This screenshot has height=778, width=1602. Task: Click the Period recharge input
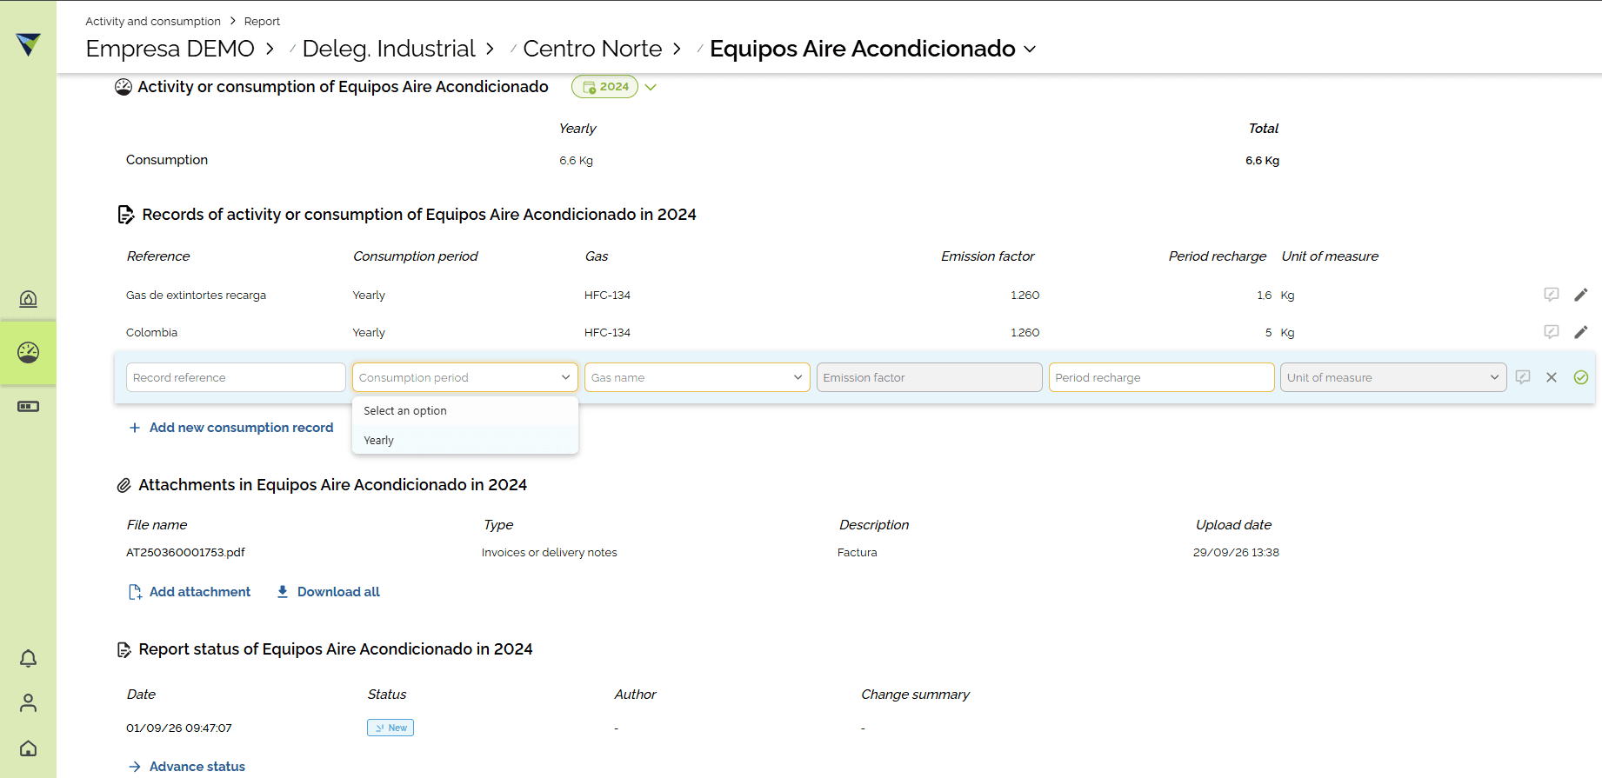click(x=1162, y=377)
